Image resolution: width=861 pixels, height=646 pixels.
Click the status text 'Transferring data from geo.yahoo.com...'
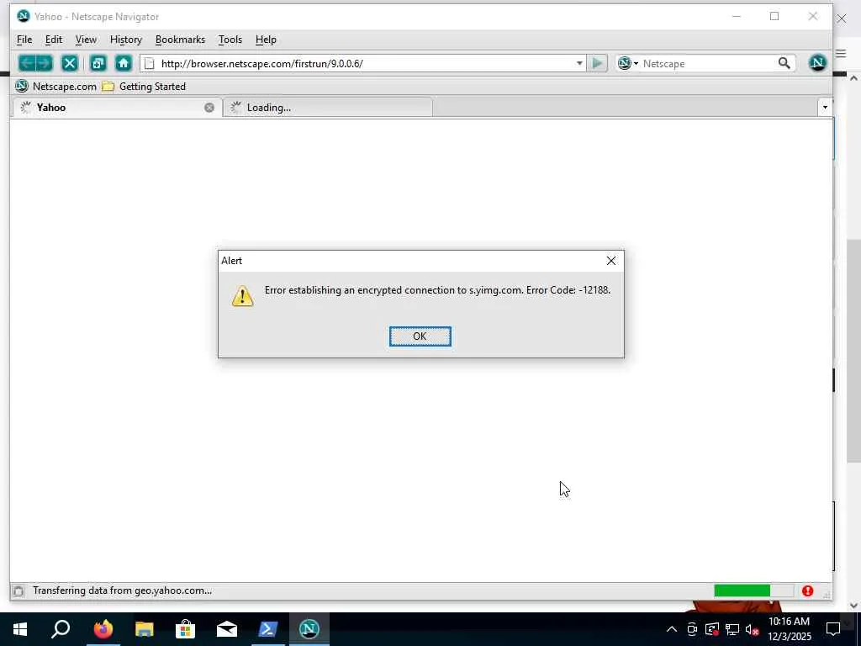point(122,590)
